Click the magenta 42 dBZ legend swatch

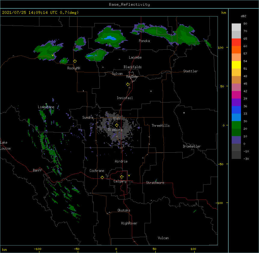236,95
